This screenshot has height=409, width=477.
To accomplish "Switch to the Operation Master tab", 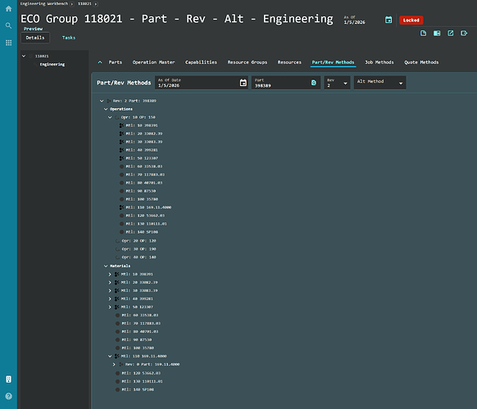I will [153, 62].
